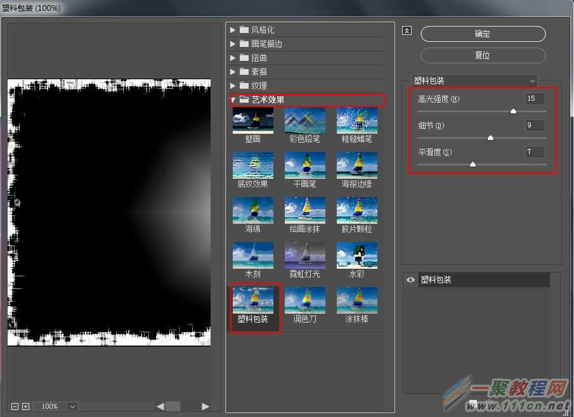Expand the 扭曲 filter folder
Viewport: 574px width, 417px height.
pos(233,58)
